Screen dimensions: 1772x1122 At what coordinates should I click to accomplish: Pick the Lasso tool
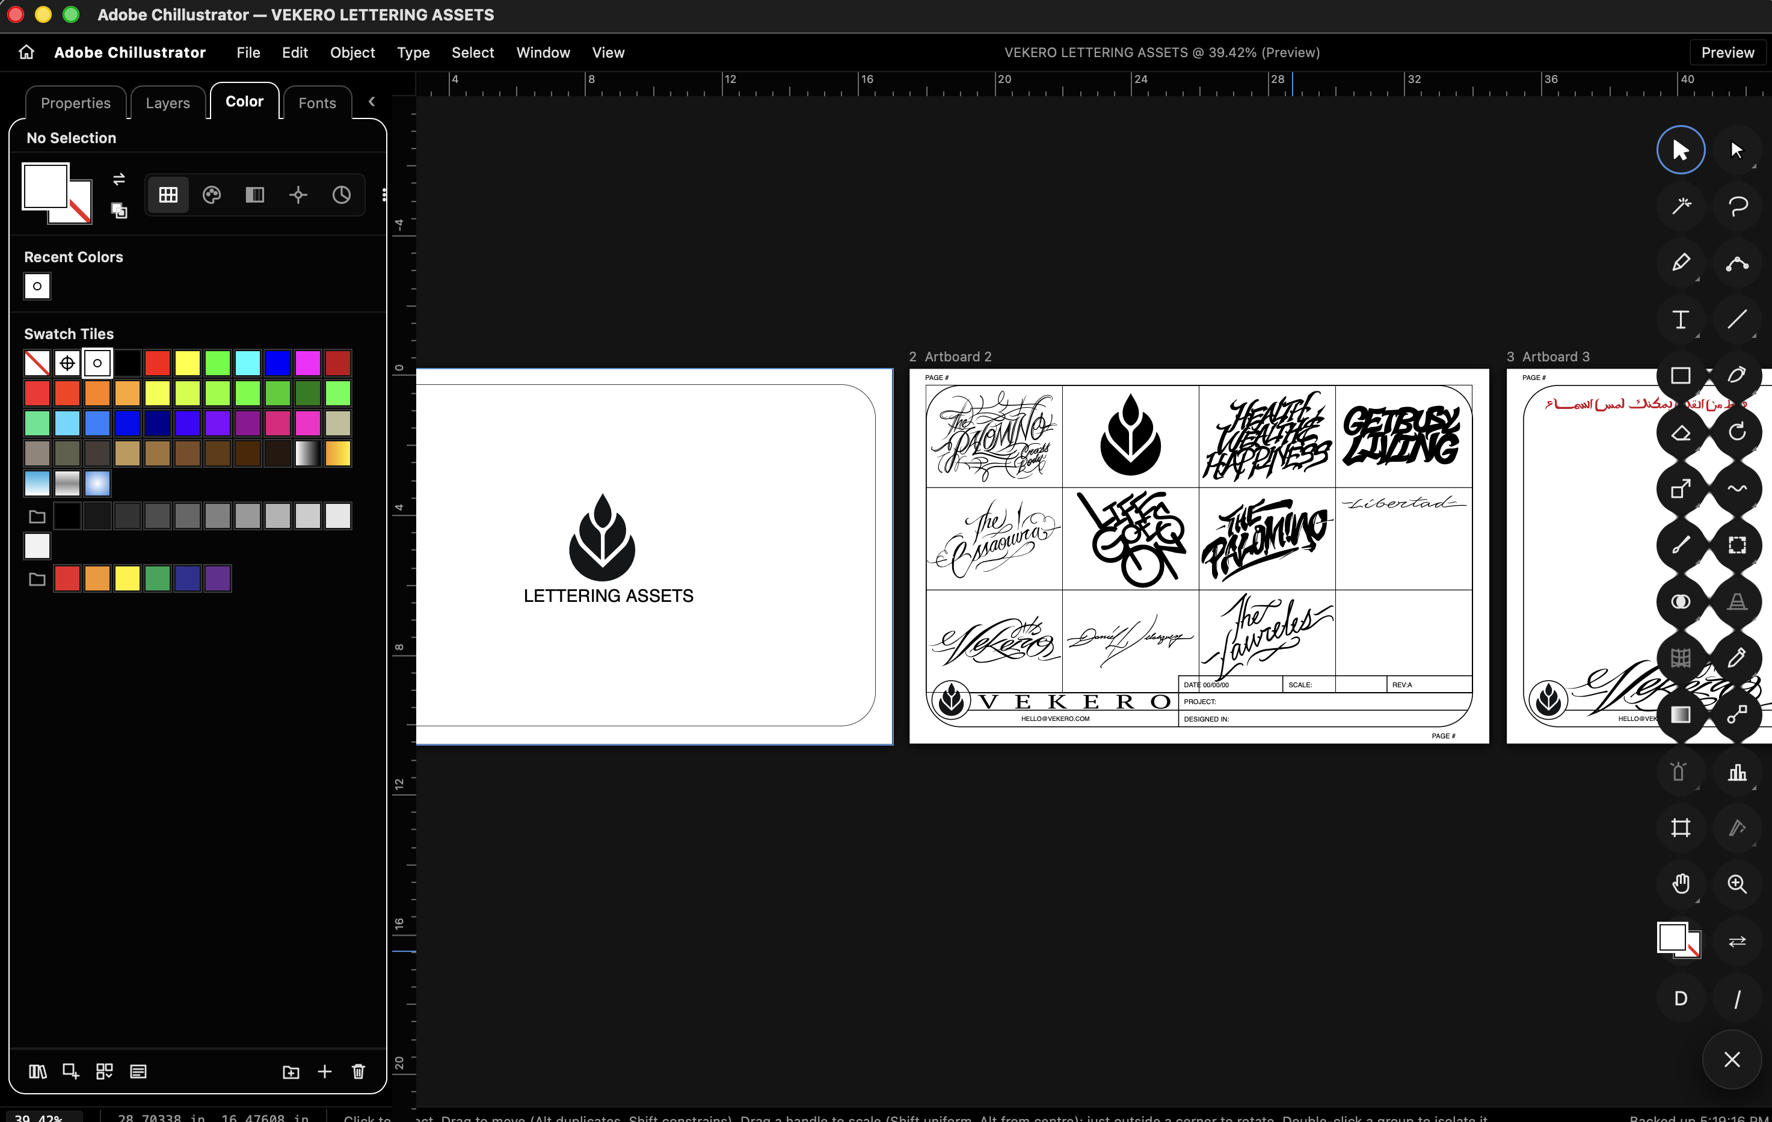coord(1737,206)
